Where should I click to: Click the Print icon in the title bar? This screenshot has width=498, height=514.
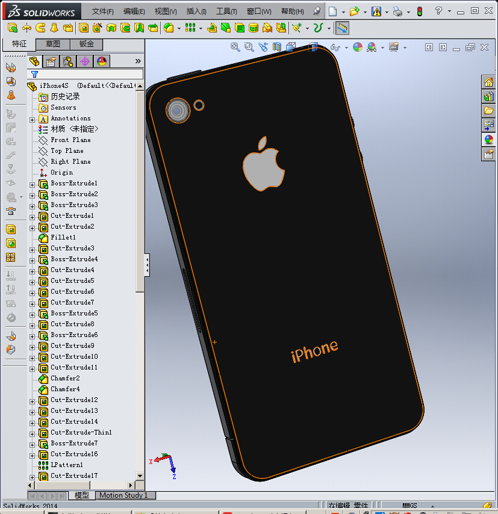397,12
